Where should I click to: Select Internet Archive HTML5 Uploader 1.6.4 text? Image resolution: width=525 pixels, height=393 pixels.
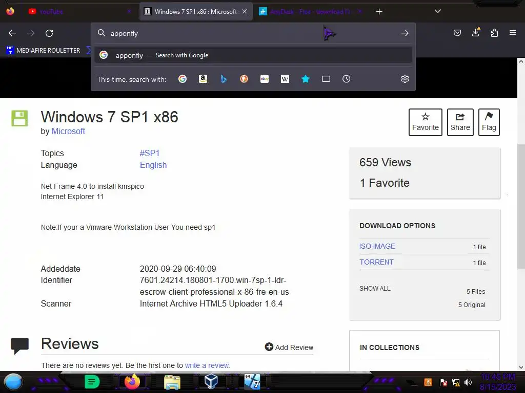click(211, 304)
